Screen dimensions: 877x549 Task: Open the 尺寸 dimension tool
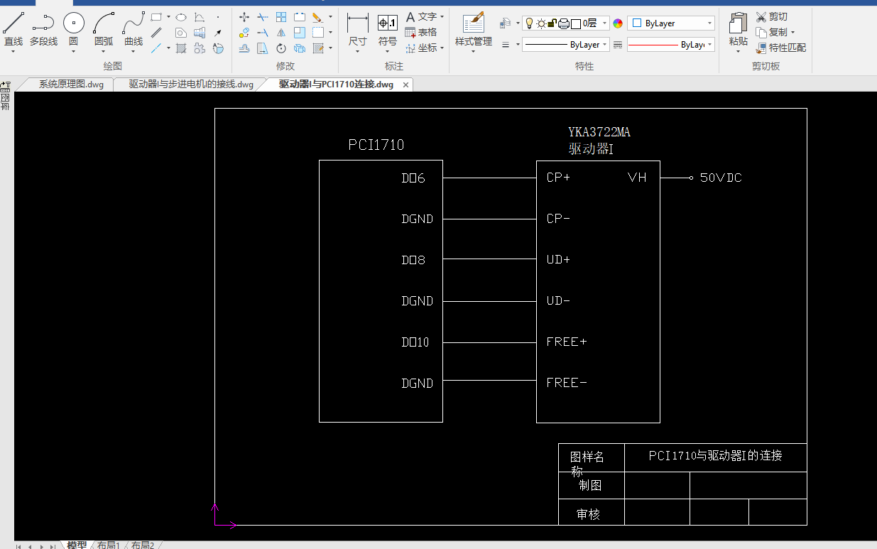[x=358, y=30]
